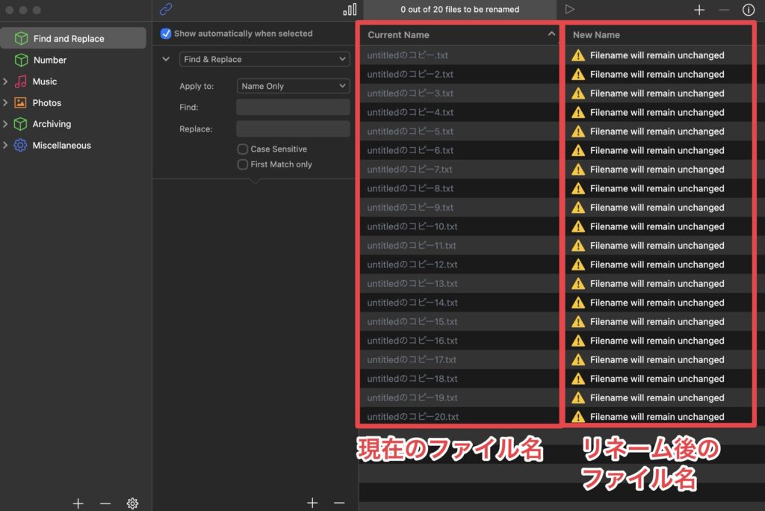Click the warning icon beside untitledのコピー.txt
The width and height of the screenshot is (765, 511).
pos(577,55)
